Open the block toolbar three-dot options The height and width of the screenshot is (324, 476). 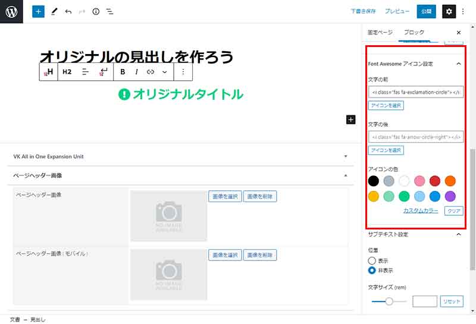pos(183,72)
